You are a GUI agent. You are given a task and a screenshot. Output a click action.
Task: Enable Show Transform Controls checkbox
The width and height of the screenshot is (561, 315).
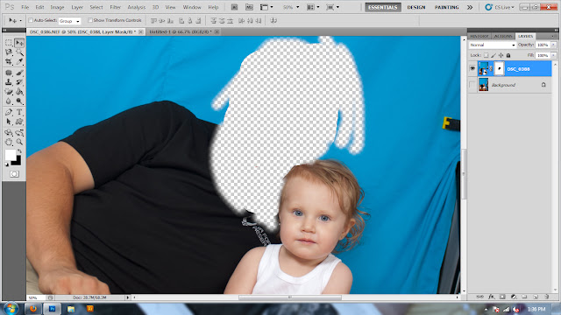(x=89, y=20)
